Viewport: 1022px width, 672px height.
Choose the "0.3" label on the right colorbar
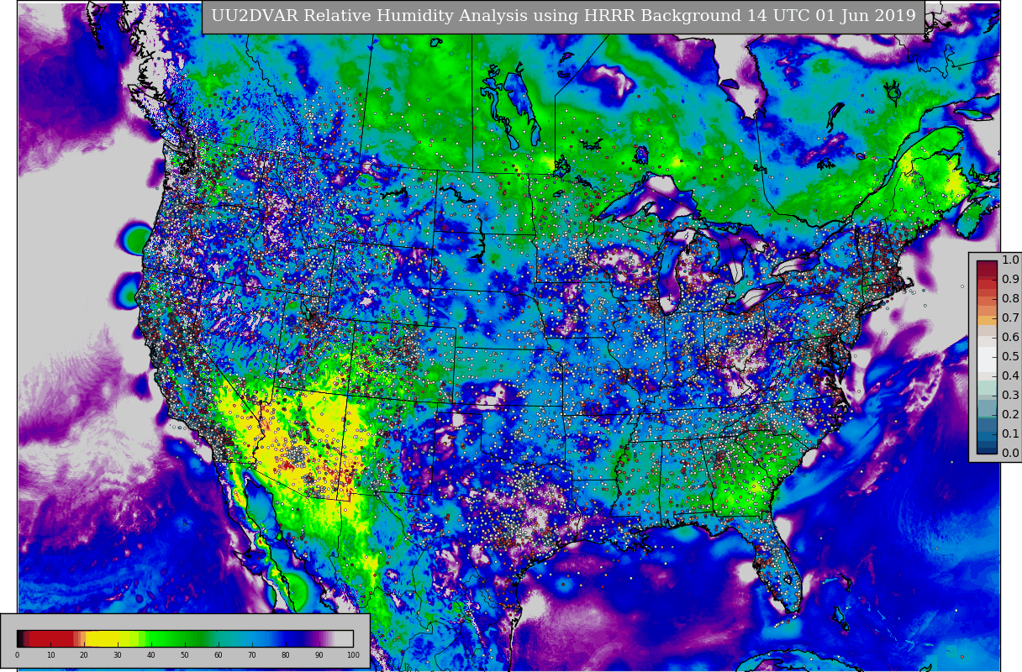1010,396
